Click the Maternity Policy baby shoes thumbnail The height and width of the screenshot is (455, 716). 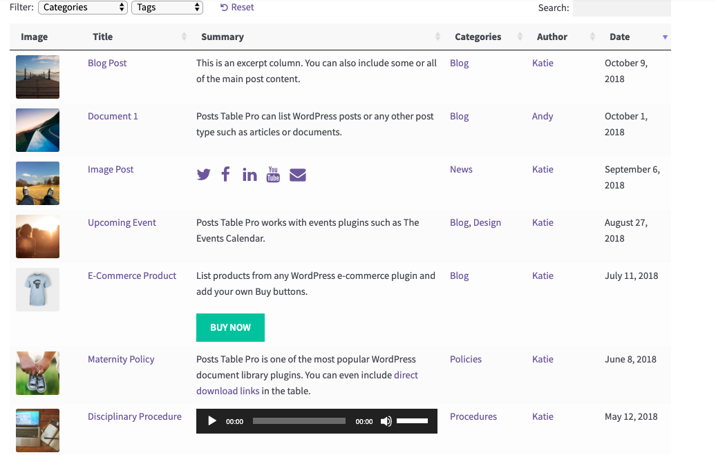[x=37, y=373]
